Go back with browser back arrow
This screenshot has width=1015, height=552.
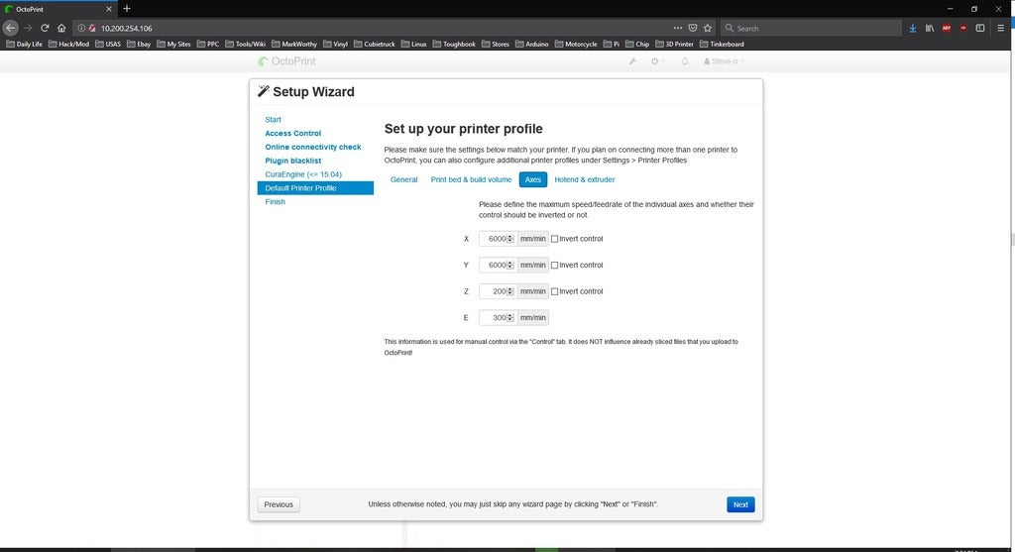pyautogui.click(x=10, y=28)
